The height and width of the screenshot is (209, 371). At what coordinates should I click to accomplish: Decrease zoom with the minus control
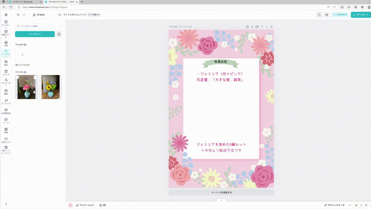(x=350, y=205)
